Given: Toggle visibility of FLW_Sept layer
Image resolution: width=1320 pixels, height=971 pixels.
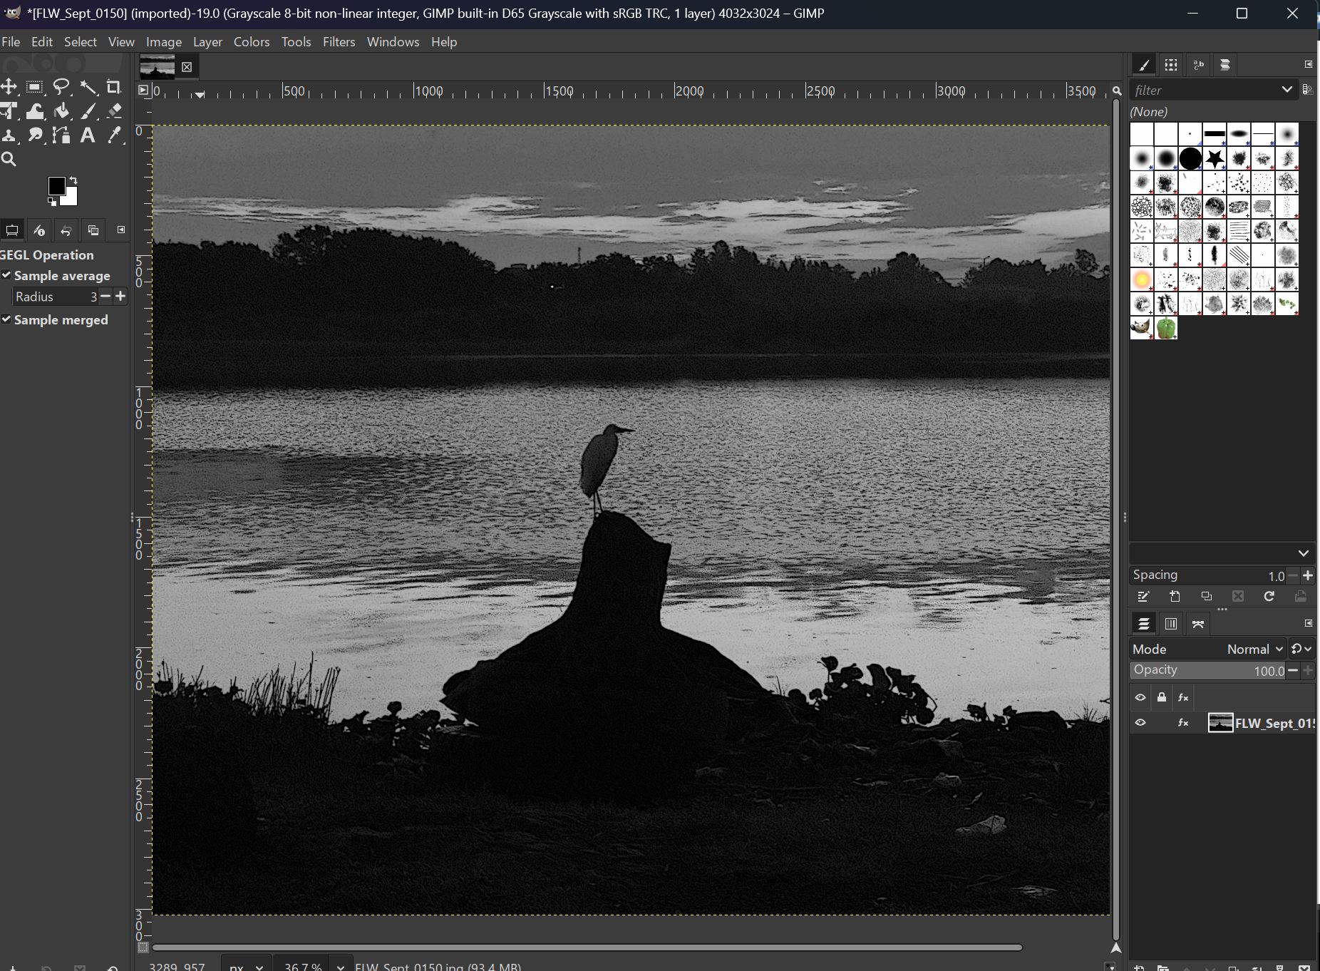Looking at the screenshot, I should point(1141,722).
